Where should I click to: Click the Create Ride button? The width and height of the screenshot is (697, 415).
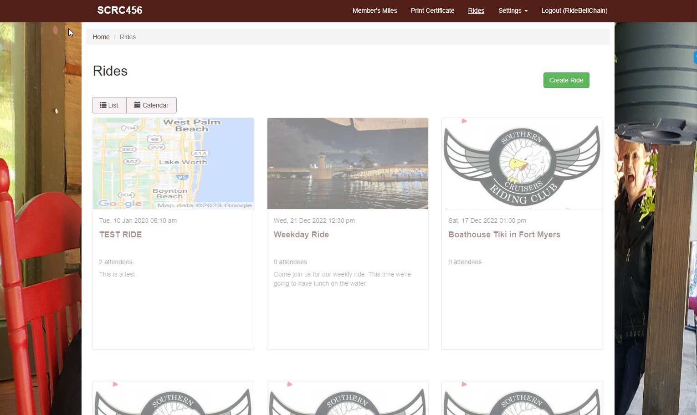click(x=566, y=80)
